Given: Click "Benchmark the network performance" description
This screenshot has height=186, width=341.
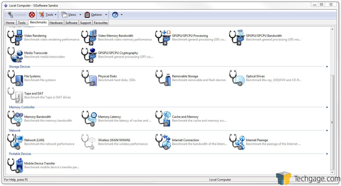Looking at the screenshot, I should [x=49, y=144].
